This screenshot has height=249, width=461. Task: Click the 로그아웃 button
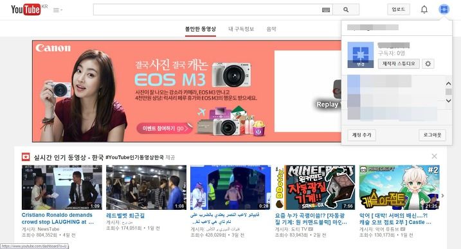432,135
